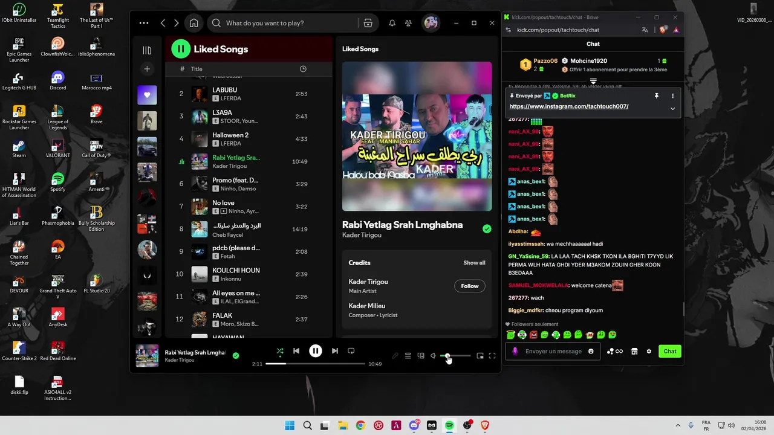This screenshot has height=435, width=774.
Task: Open the tachtouch007 Instagram link
Action: tap(569, 106)
